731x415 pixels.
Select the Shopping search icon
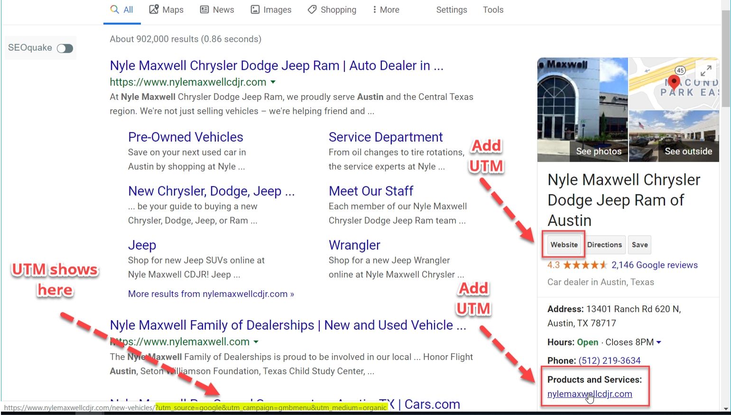tap(312, 9)
